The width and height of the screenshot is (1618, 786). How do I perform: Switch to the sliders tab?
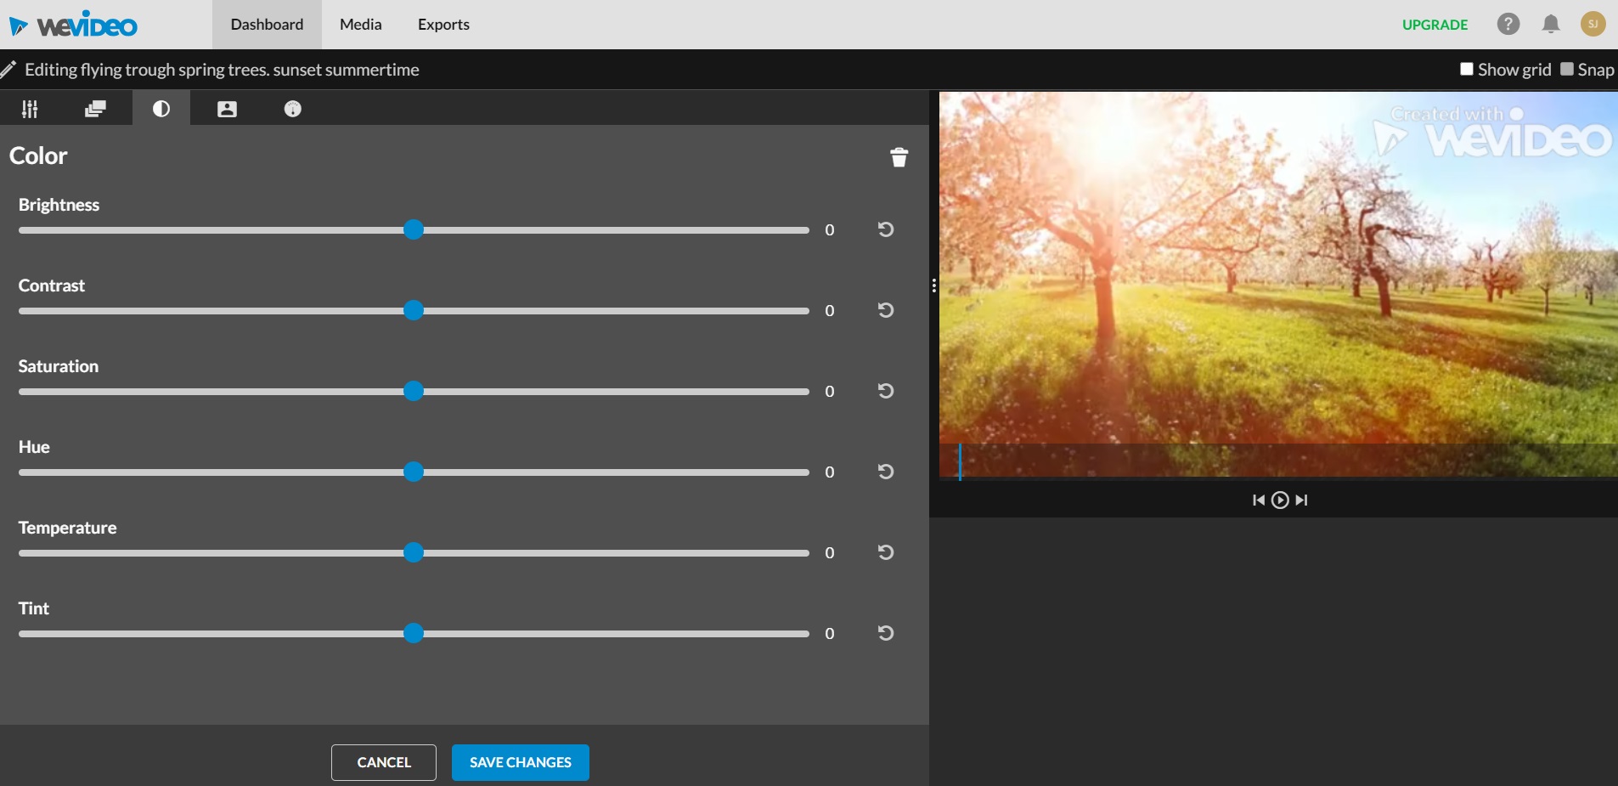click(30, 109)
